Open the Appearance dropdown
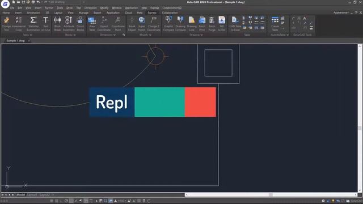Viewport: 363px width, 204px height. coord(341,12)
